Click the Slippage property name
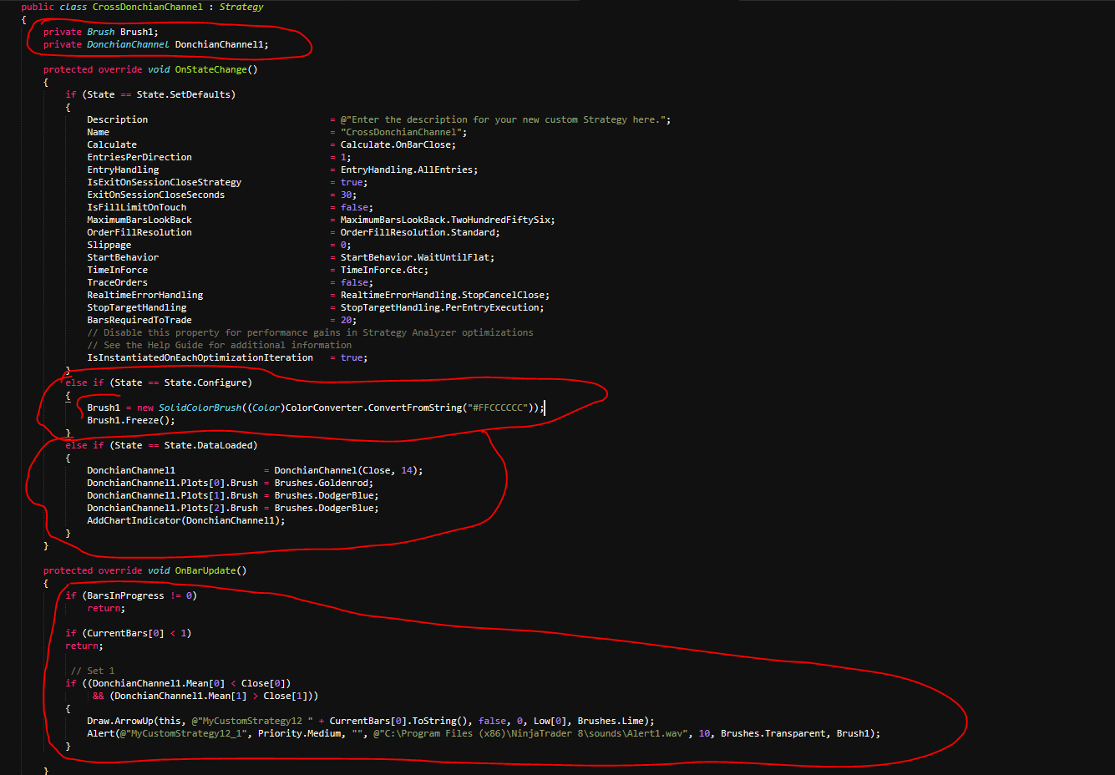1115x775 pixels. coord(109,245)
